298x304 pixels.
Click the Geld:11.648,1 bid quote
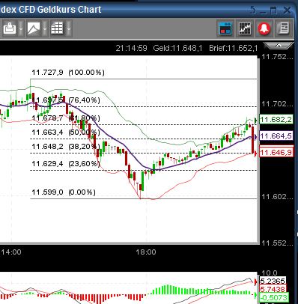coord(177,48)
